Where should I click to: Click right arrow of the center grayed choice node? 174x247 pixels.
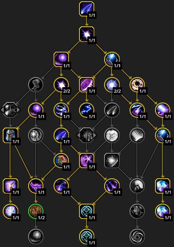tap(95, 135)
